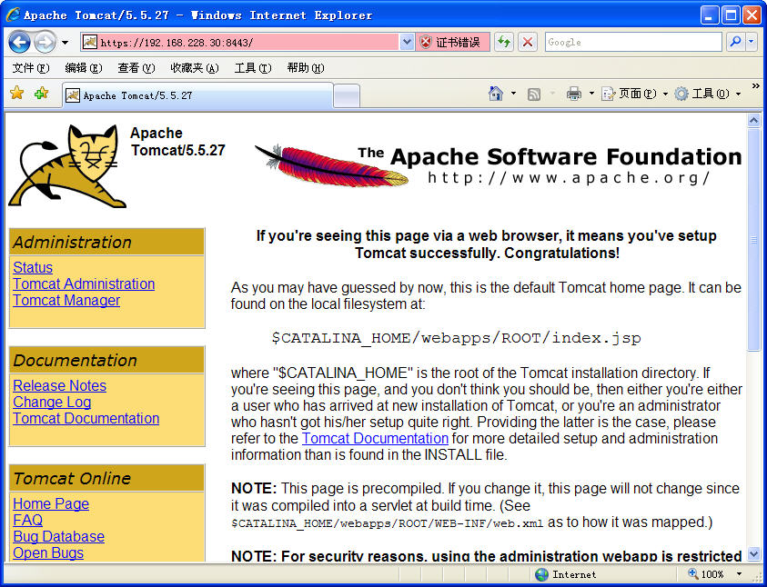Click the vertical scrollbar down arrow
The height and width of the screenshot is (587, 767).
point(753,553)
